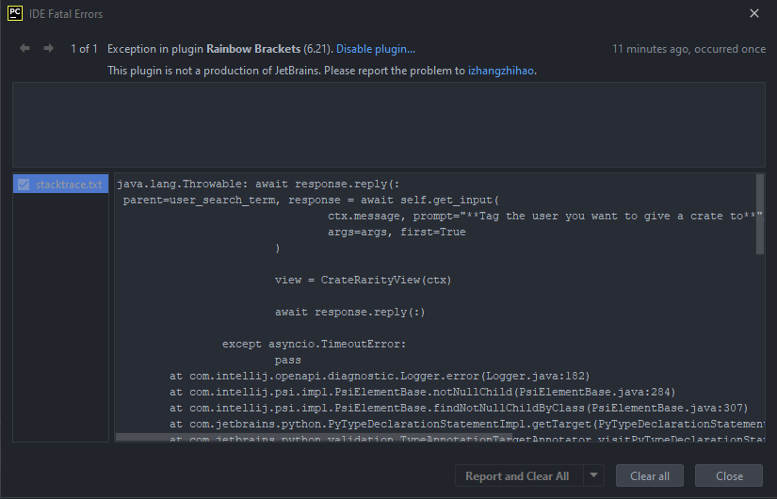Expand dropdown arrow beside Report and Clear All
The image size is (777, 499).
pos(593,476)
